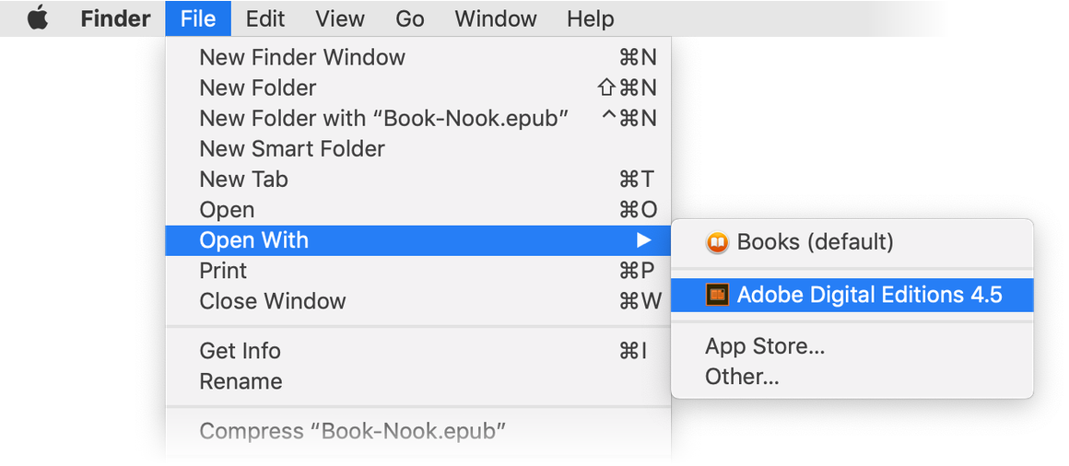Open the View menu
Screen dimensions: 1069x466
click(339, 18)
